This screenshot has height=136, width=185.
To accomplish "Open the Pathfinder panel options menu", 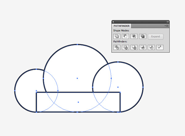I will click(x=166, y=26).
